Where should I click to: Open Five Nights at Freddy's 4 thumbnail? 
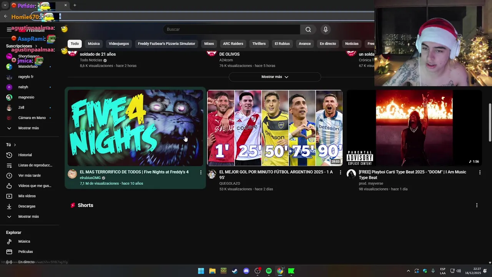pos(135,128)
